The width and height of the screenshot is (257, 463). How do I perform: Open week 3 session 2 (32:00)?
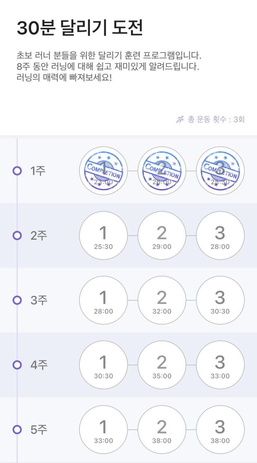[x=162, y=300]
